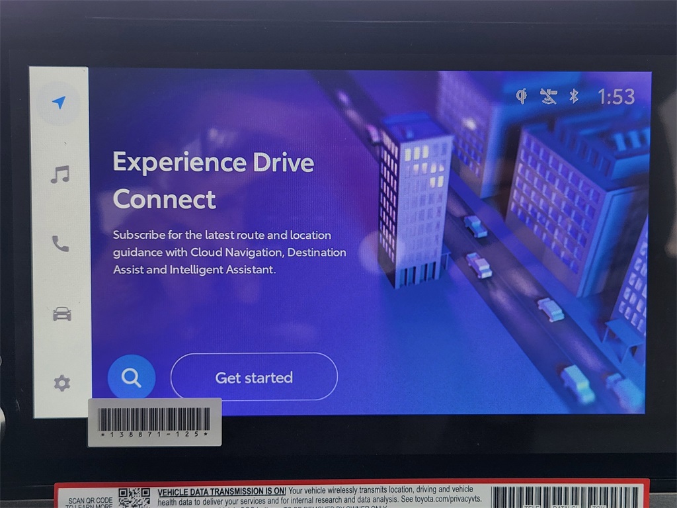Image resolution: width=677 pixels, height=508 pixels.
Task: Open the Music note icon
Action: (x=60, y=175)
